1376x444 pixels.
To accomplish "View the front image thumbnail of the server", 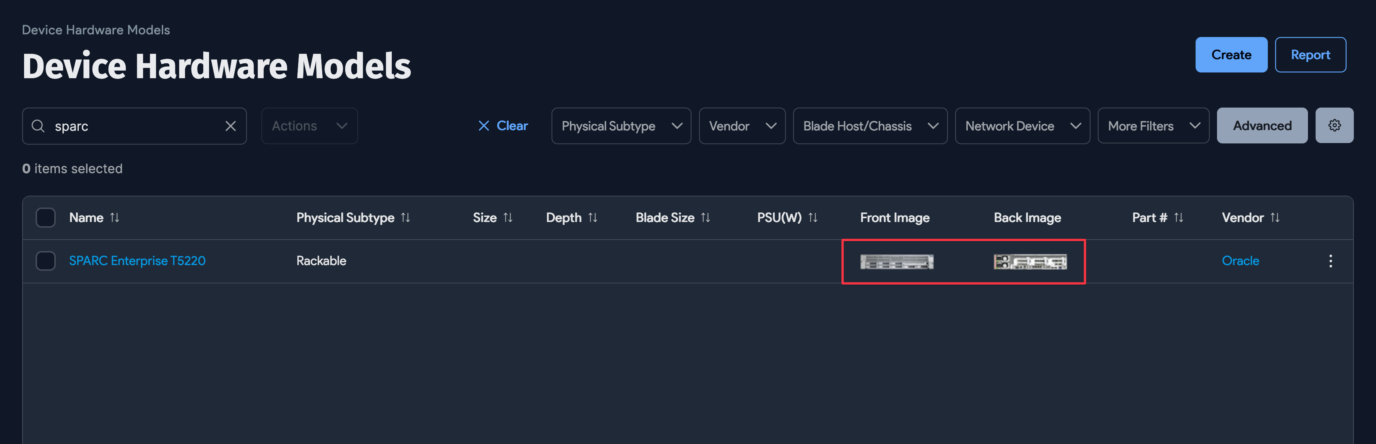I will coord(897,262).
